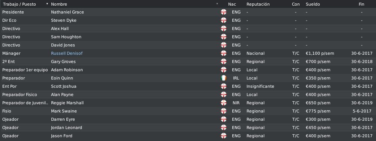Viewport: 376px width, 141px height.
Task: Click Scott Joshua's England flag icon
Action: point(224,86)
